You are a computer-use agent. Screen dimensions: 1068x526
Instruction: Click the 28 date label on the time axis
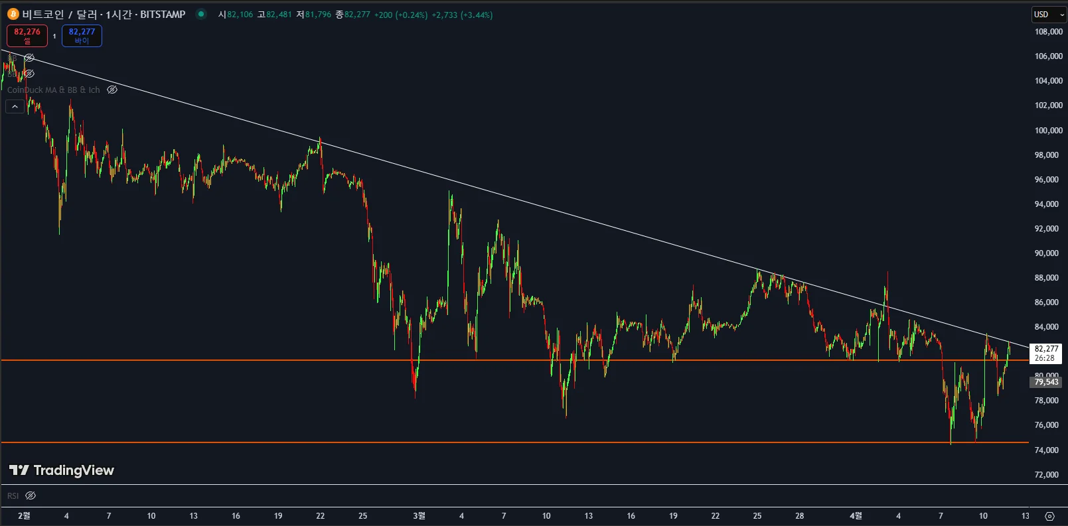800,516
